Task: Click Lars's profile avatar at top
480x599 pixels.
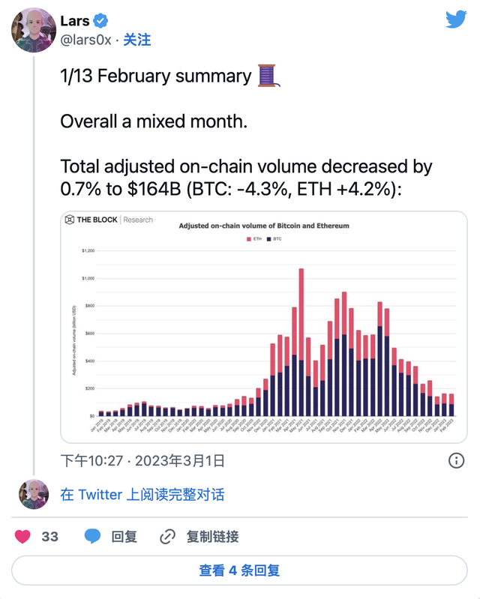Action: coord(30,32)
